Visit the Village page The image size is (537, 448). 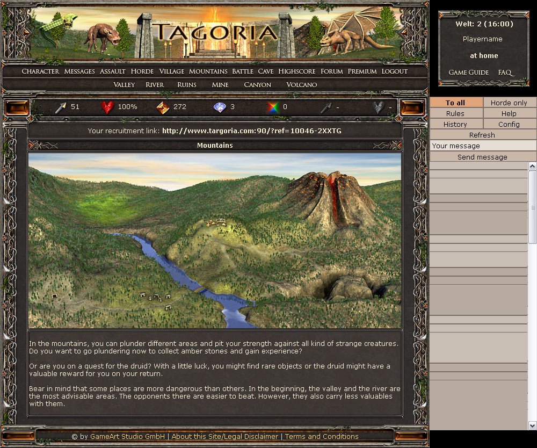(x=172, y=71)
